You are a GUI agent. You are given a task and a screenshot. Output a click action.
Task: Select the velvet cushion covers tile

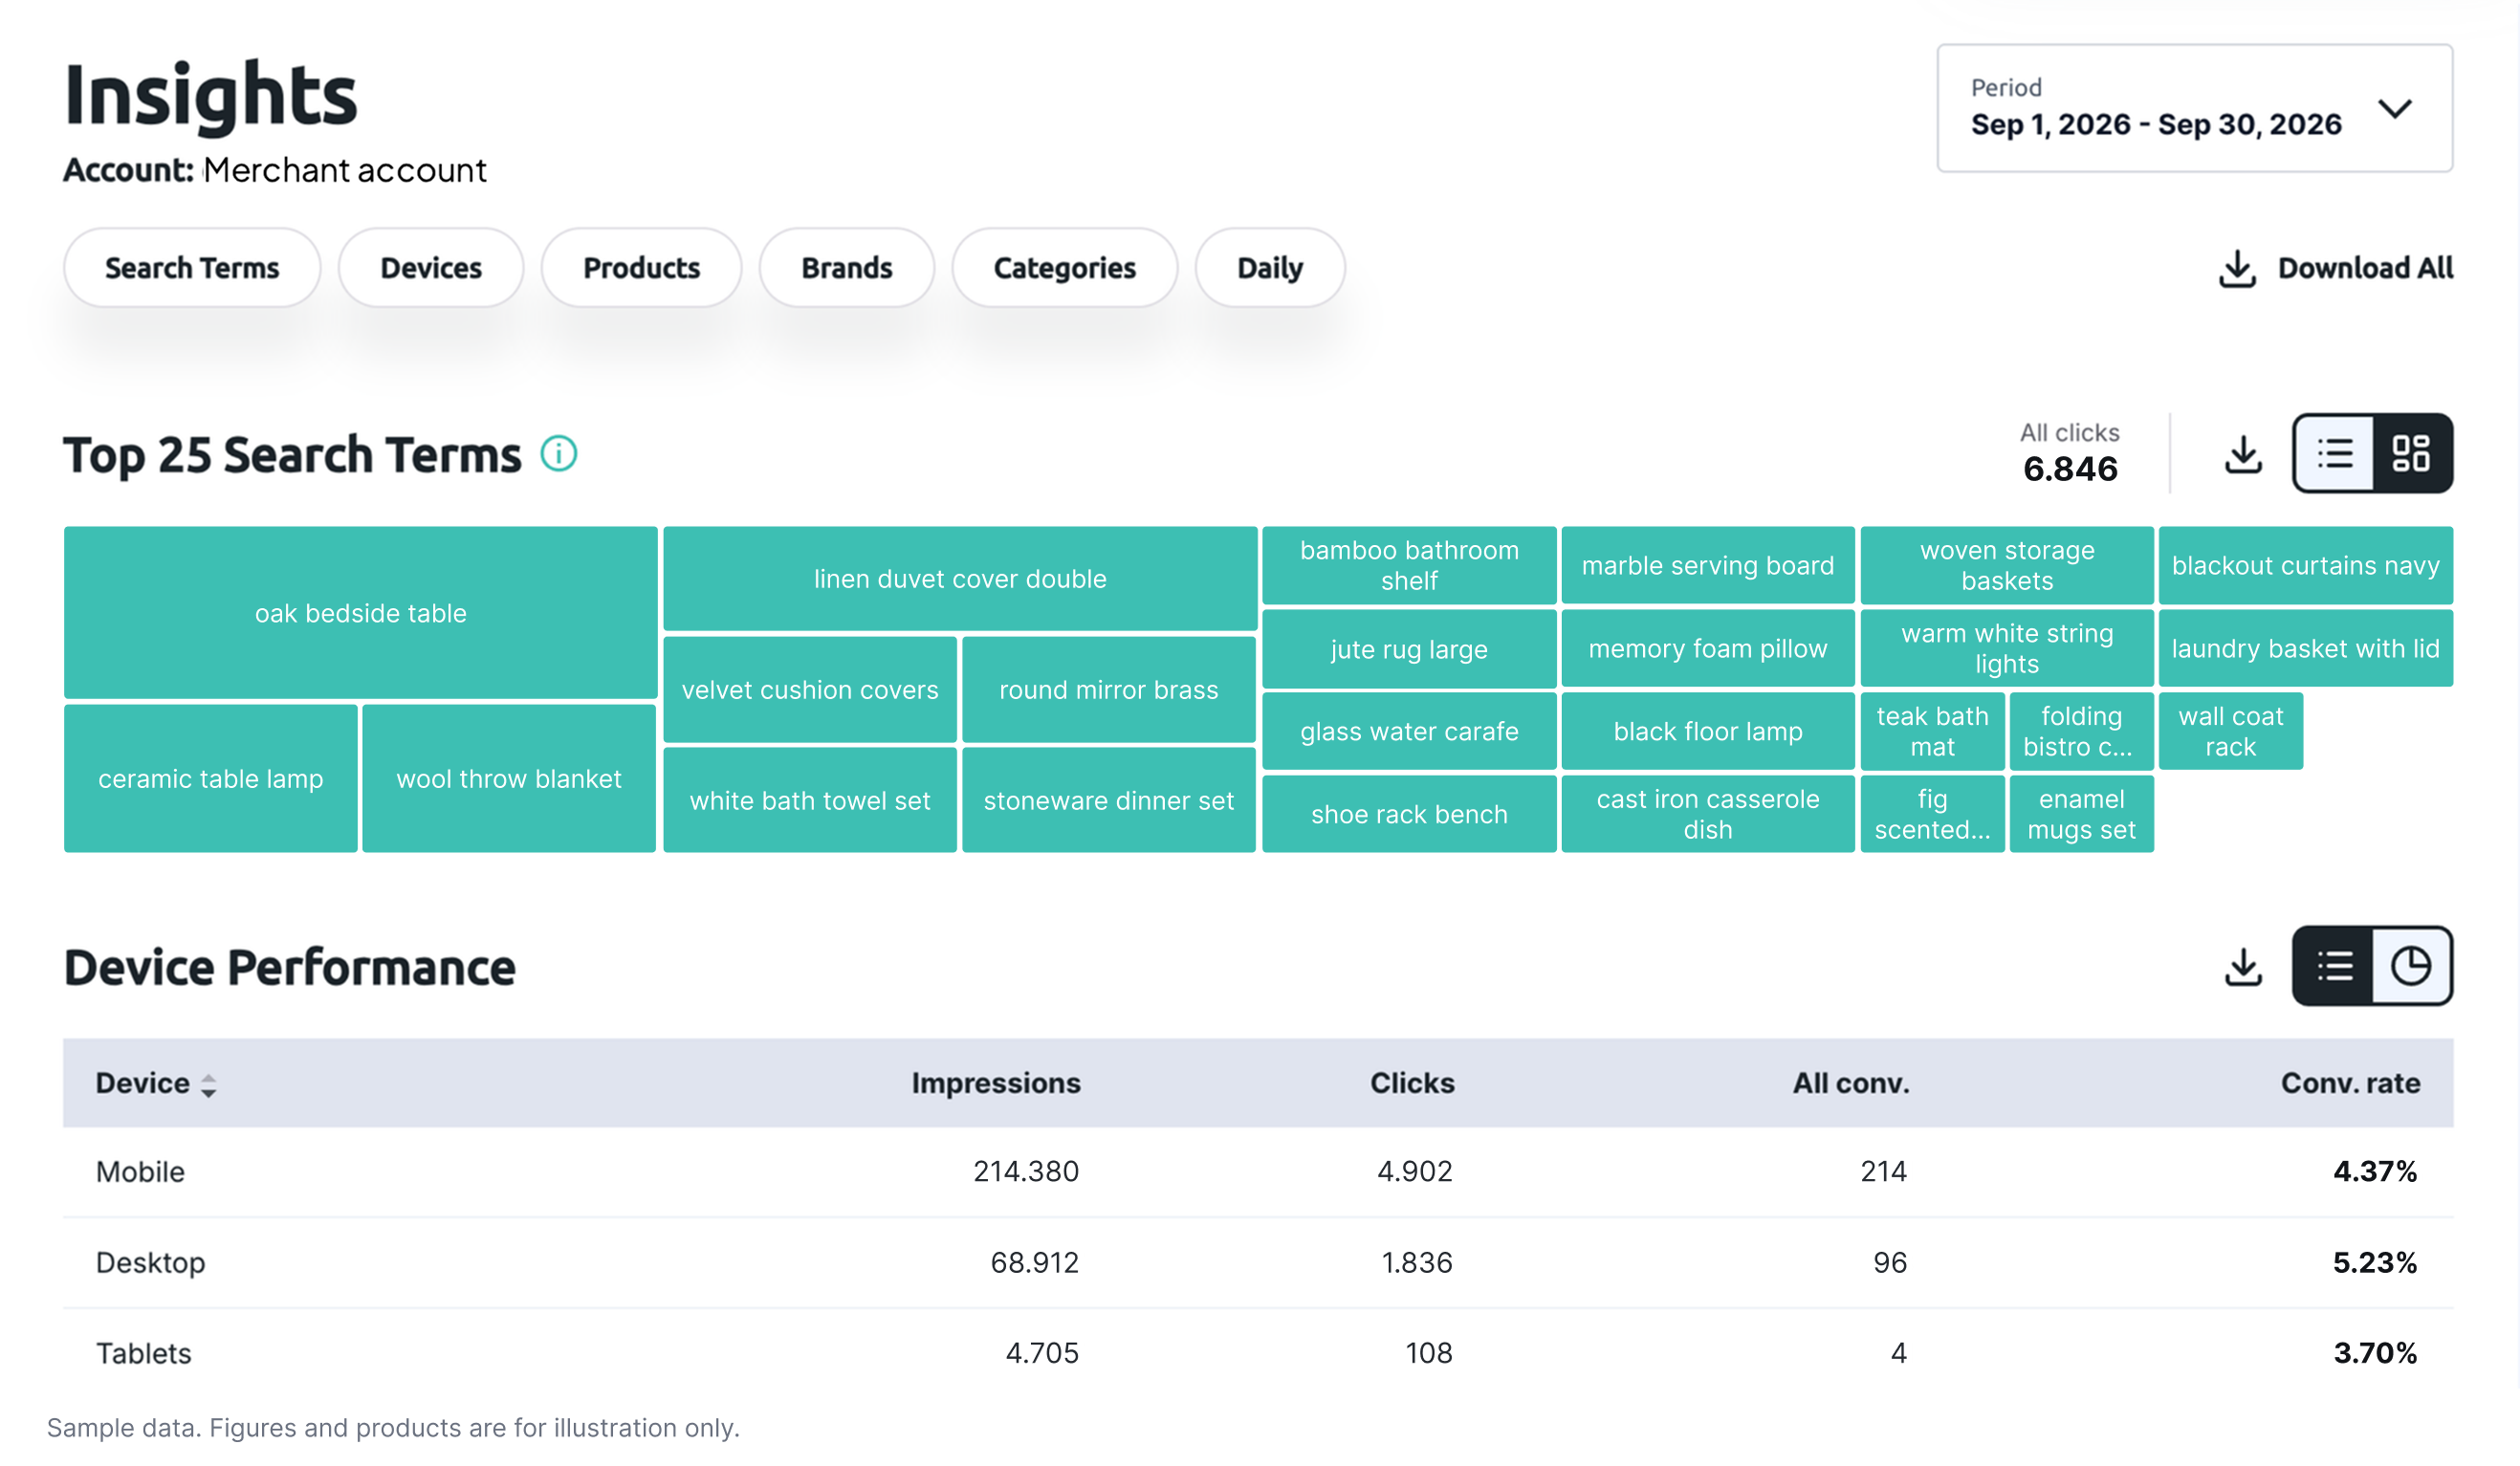[x=810, y=690]
